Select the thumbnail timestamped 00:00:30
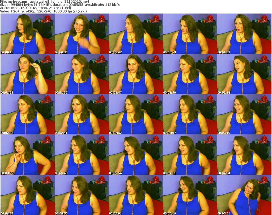 click(82, 34)
